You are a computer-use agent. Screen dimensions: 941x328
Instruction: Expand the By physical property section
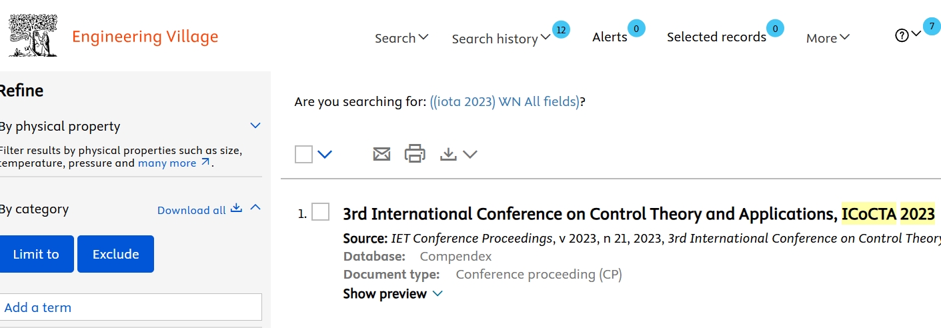255,125
